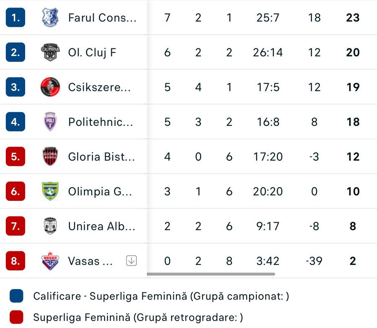Select the Ol. Cluj F team name
This screenshot has height=328, width=377.
click(90, 52)
